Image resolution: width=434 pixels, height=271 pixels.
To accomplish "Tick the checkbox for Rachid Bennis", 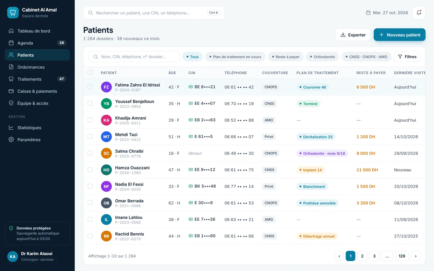I will [90, 236].
